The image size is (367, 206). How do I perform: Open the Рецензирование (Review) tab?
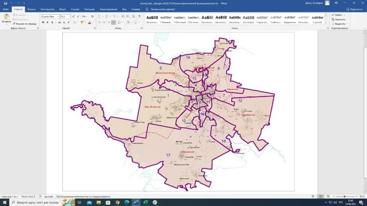tap(109, 9)
